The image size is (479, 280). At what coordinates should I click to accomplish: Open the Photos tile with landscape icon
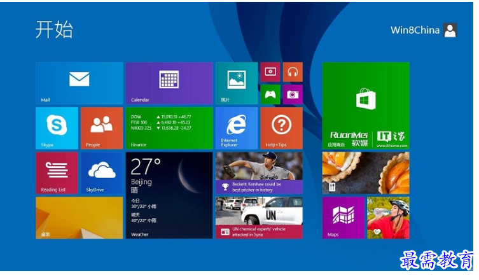point(237,83)
